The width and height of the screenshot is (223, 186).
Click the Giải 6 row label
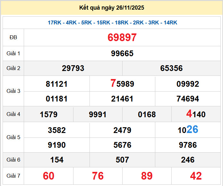pos(13,160)
